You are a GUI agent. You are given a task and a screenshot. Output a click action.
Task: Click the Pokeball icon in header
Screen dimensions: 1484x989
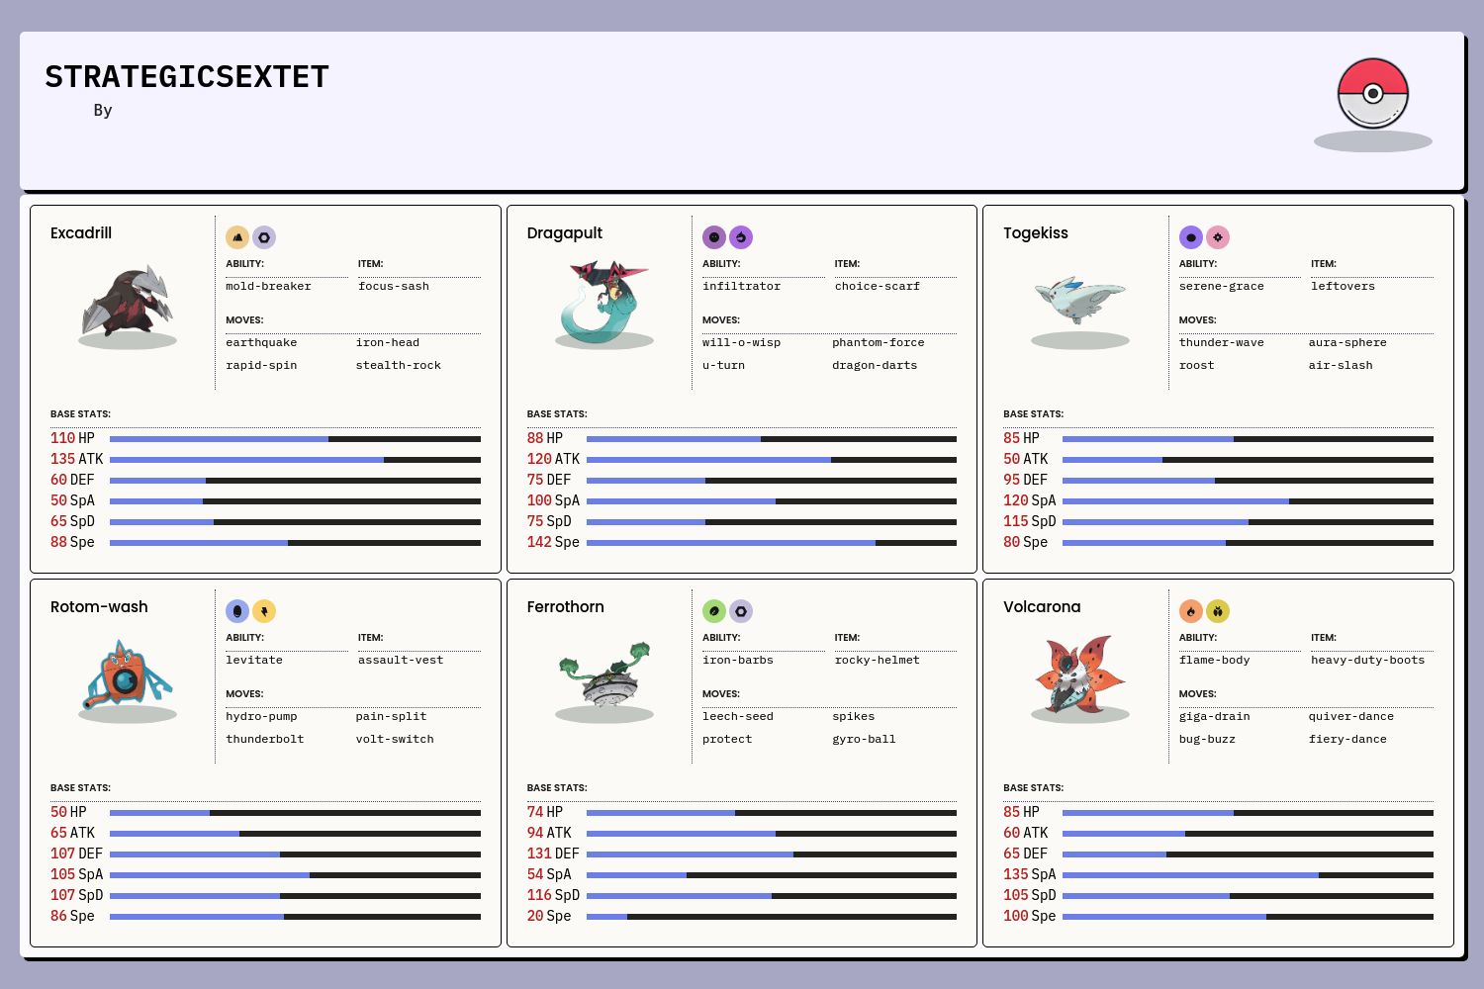click(x=1372, y=94)
